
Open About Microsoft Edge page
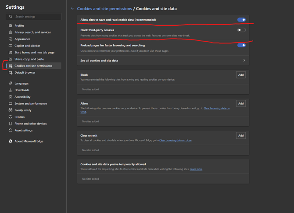(33, 141)
